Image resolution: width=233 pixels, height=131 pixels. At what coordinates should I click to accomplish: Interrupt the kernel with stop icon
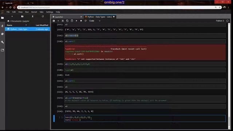[x=81, y=21]
